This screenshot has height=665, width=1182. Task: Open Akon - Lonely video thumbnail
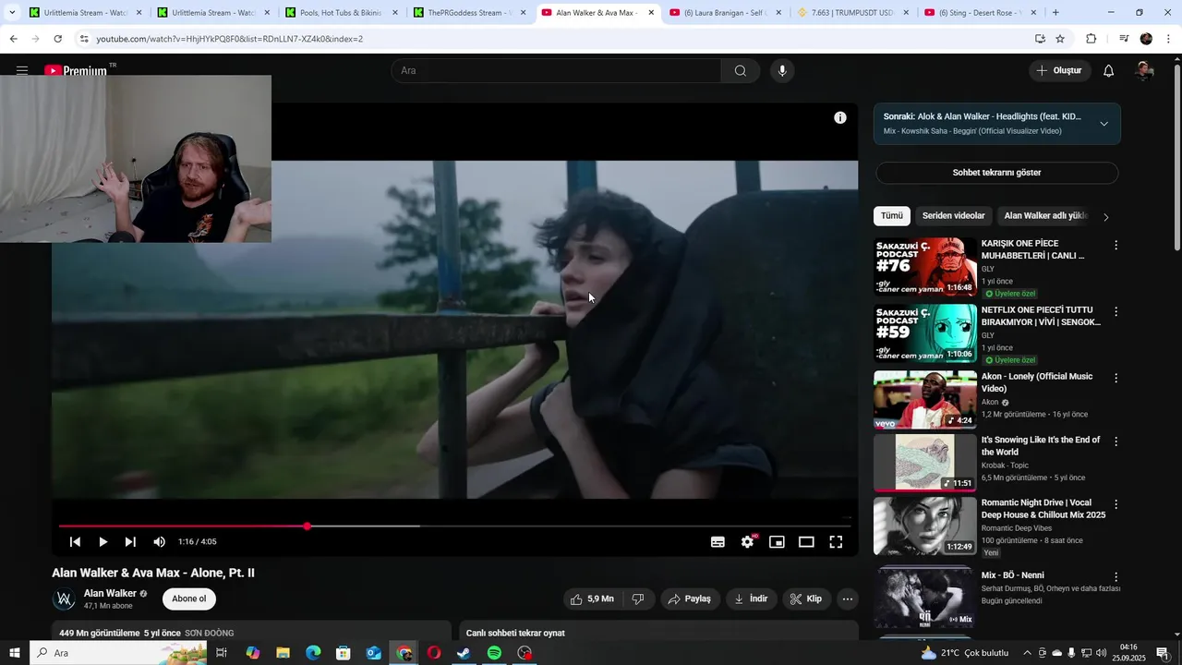925,400
